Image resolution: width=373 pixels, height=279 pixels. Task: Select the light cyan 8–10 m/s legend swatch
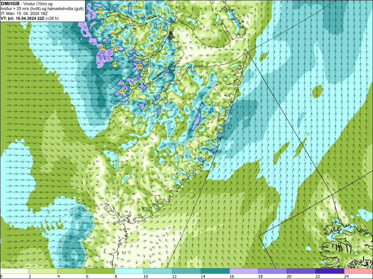129,271
